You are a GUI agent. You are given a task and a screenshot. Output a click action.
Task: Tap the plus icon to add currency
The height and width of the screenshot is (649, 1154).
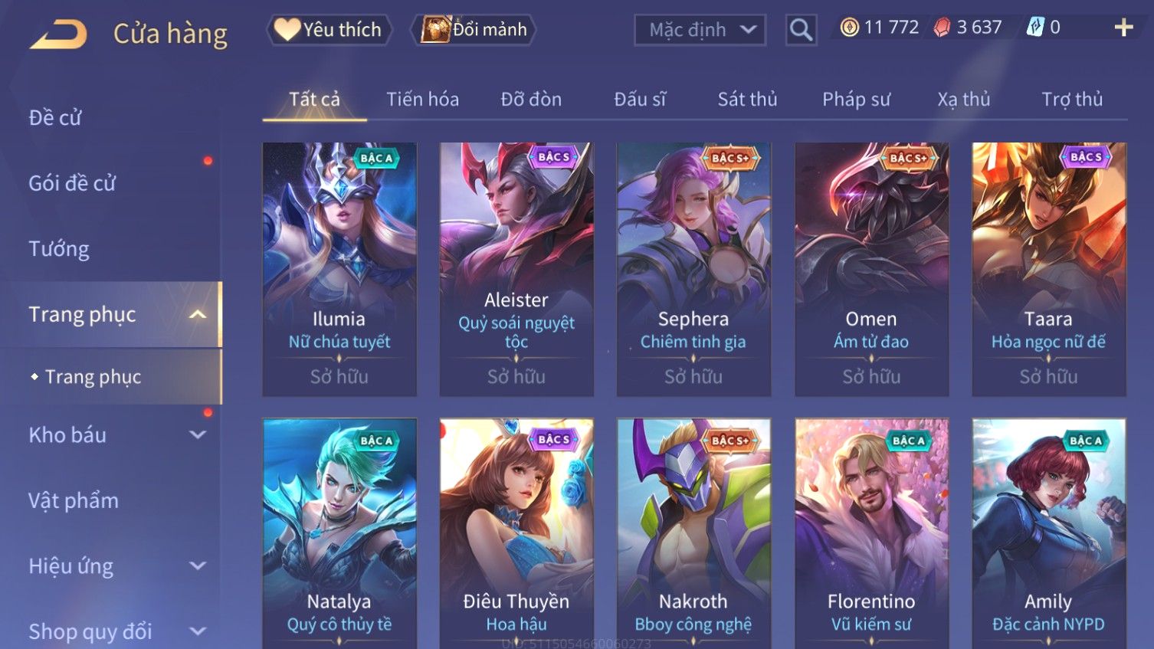(1123, 28)
